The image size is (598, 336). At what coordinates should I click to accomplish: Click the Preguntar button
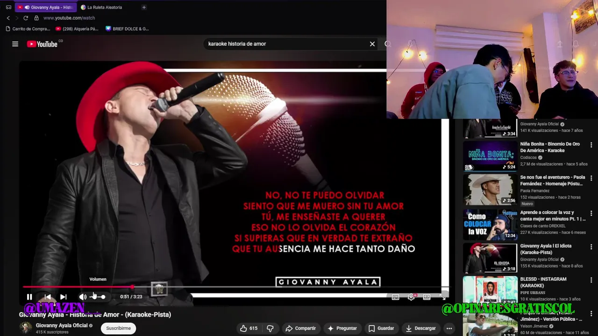[x=342, y=329]
